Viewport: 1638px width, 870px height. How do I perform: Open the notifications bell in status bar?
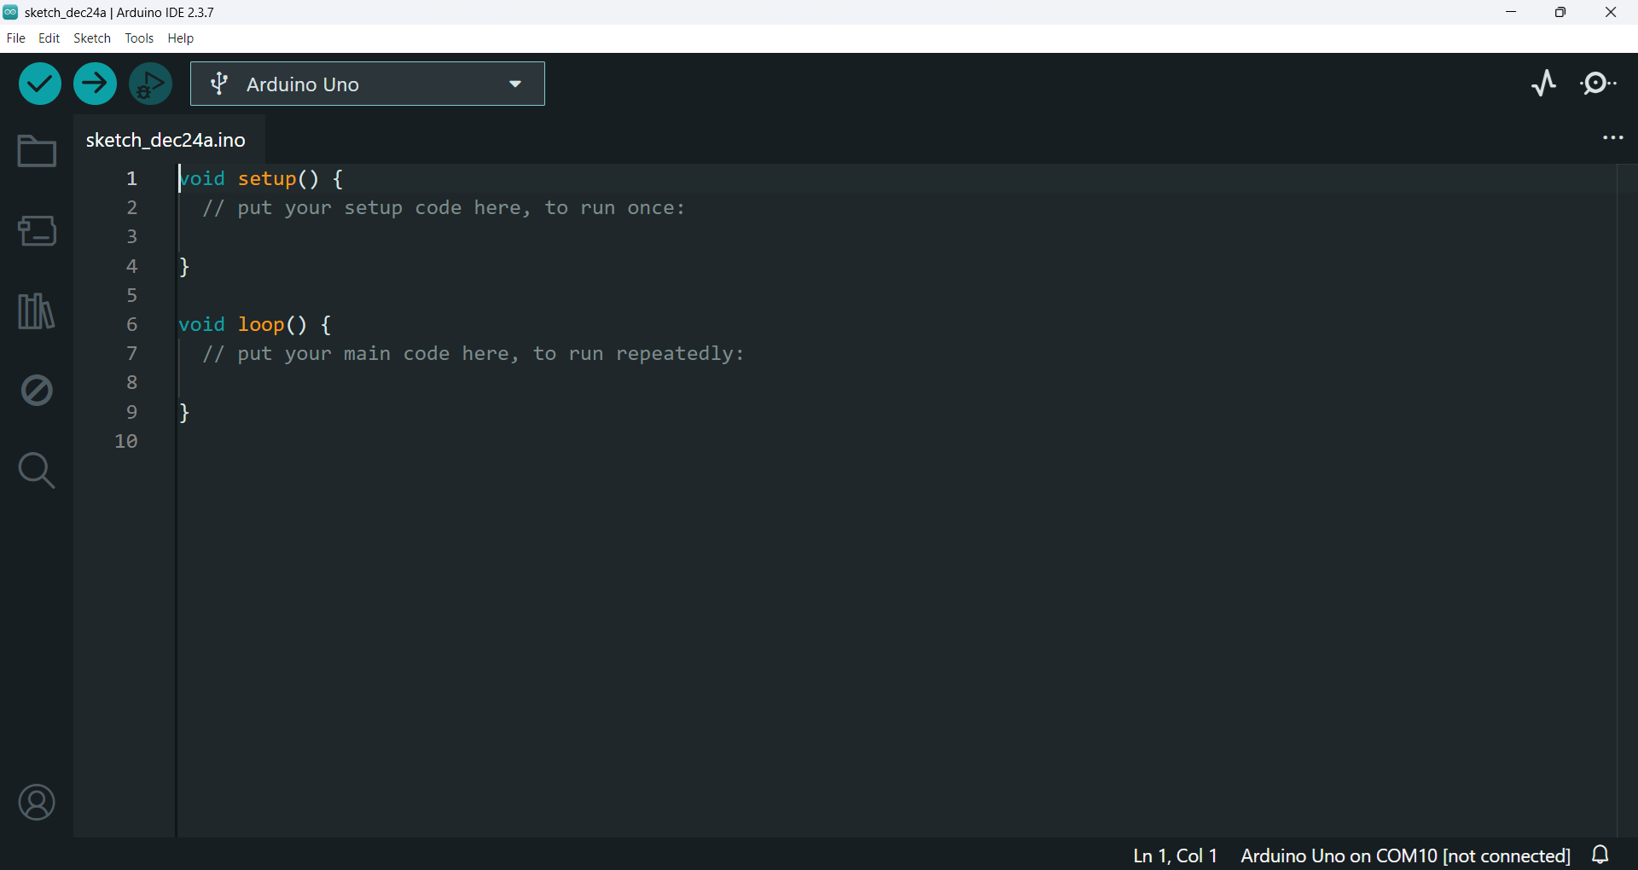[x=1601, y=855]
